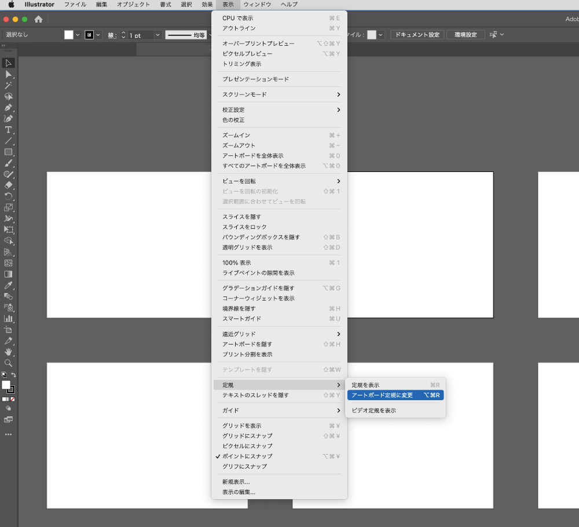
Task: Toggle the checked ポイントにスナップ option
Action: click(247, 456)
